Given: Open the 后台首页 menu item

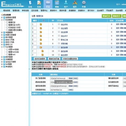Looking at the screenshot, I should click(x=100, y=10).
